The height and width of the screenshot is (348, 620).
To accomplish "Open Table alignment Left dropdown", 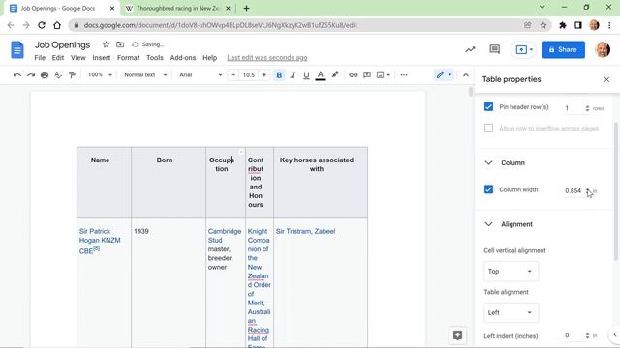I will pos(511,313).
